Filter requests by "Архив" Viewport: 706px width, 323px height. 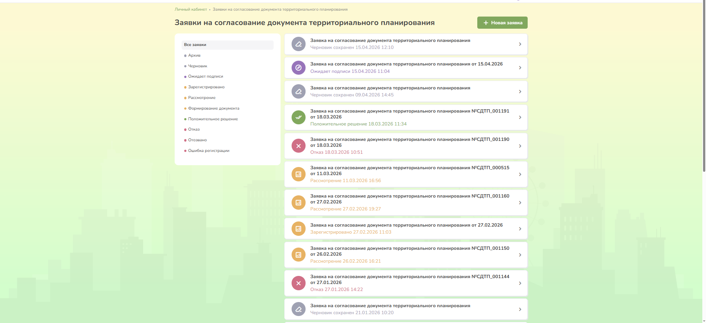click(x=194, y=56)
